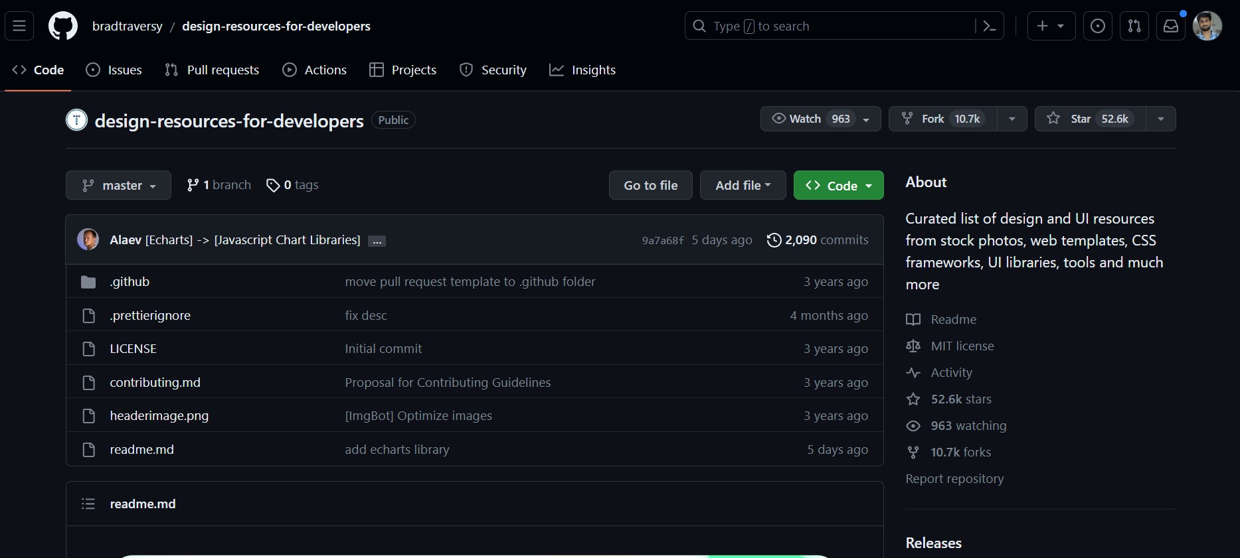Open the green Code clone dropdown
Viewport: 1240px width, 558px height.
[x=839, y=185]
